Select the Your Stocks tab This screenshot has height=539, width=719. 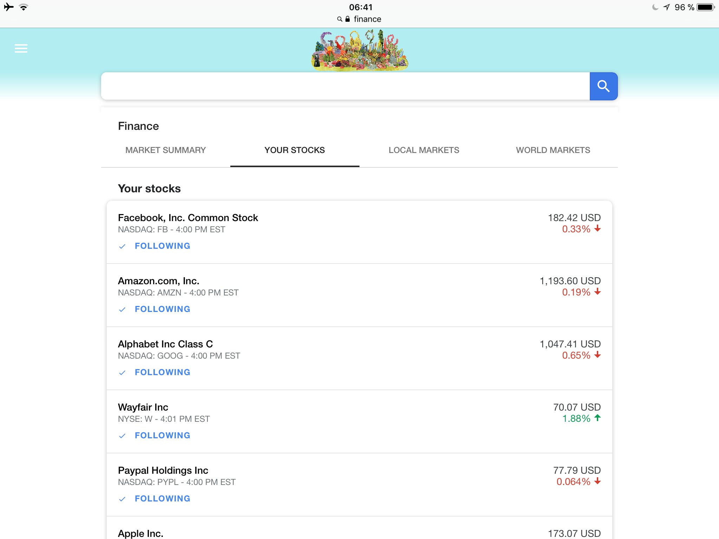pyautogui.click(x=295, y=150)
